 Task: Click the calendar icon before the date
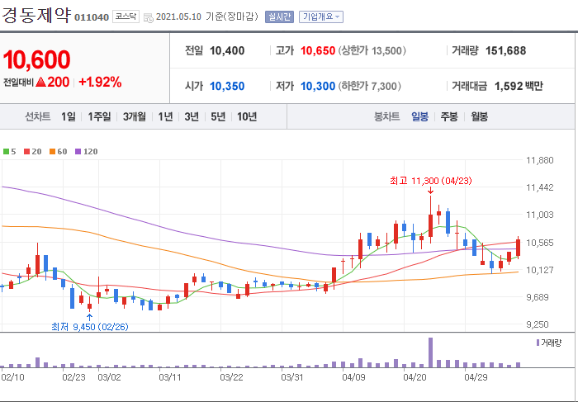click(x=148, y=17)
